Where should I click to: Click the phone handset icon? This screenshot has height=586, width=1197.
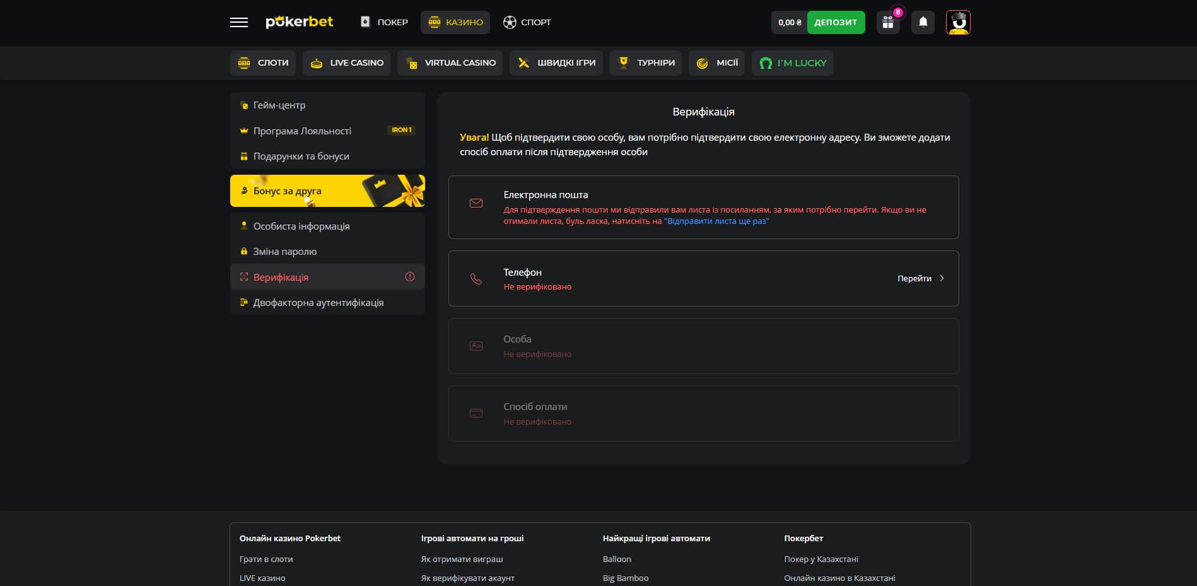pos(476,279)
